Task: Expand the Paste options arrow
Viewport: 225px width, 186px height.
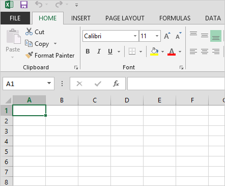Action: (x=13, y=57)
